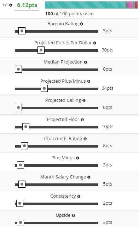
Task: Select the Projected Points Per Dollar slider handle
Action: coord(41,50)
